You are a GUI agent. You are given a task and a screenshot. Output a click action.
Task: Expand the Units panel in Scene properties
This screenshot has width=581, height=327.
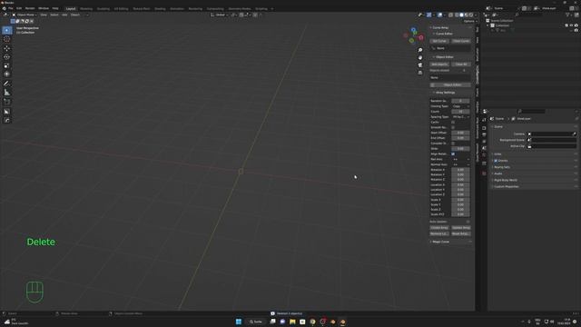[x=497, y=154]
